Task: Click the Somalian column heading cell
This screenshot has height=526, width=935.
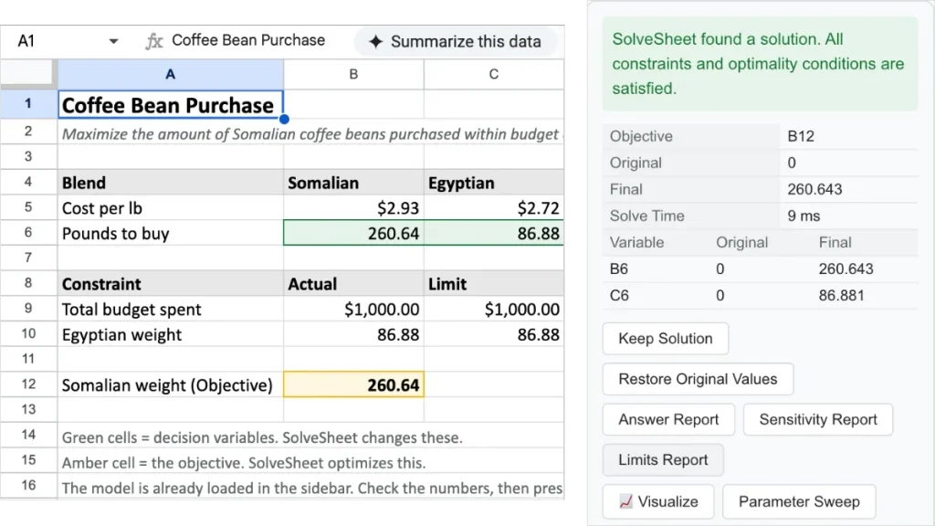Action: (353, 183)
